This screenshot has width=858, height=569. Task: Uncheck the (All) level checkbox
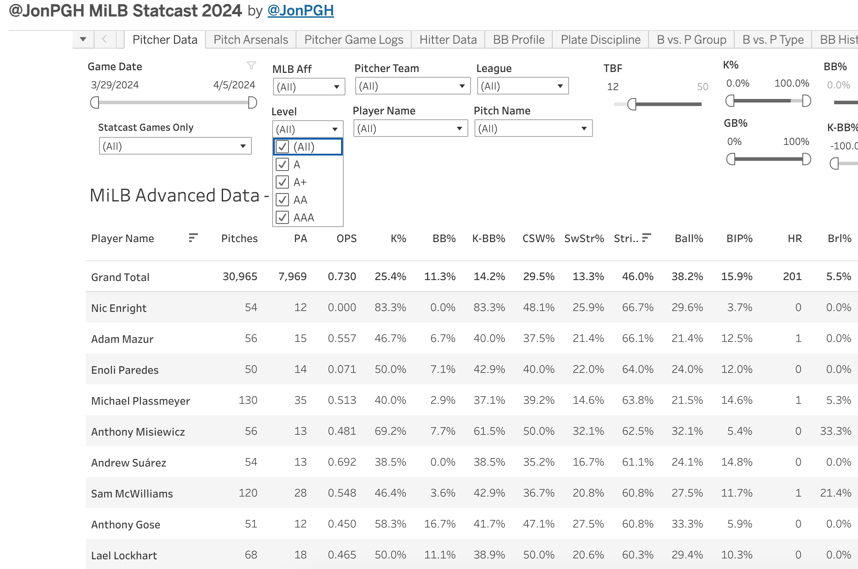click(282, 147)
